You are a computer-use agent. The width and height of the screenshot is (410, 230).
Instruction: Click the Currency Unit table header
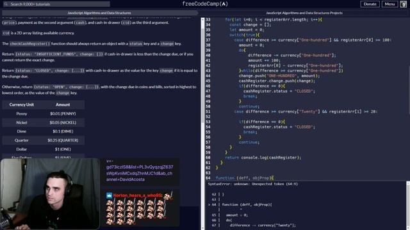(21, 105)
